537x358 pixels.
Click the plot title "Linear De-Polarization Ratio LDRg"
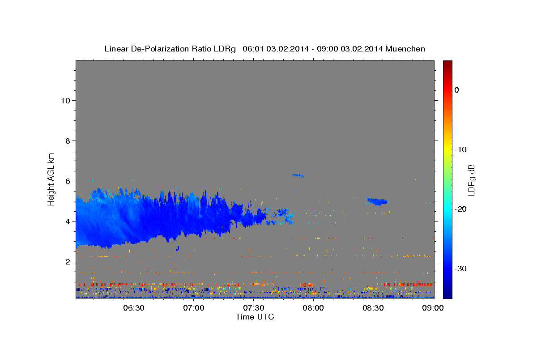coord(170,49)
